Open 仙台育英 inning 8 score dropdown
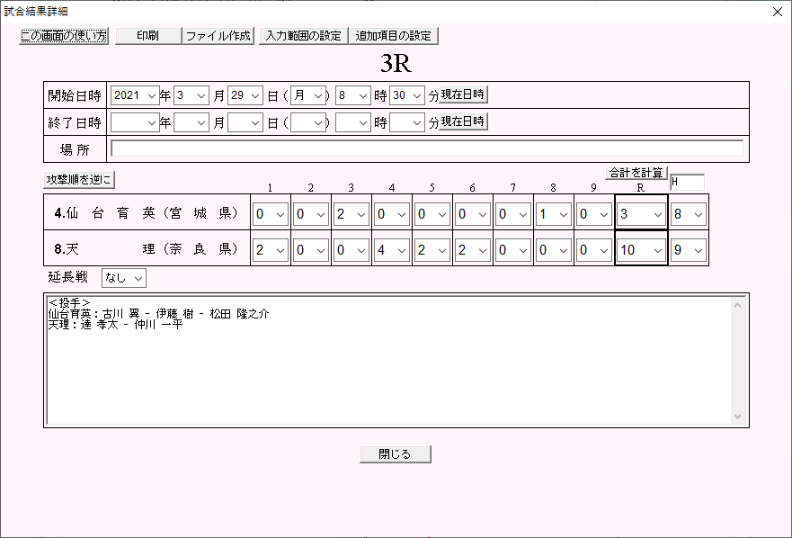The image size is (792, 538). [553, 214]
